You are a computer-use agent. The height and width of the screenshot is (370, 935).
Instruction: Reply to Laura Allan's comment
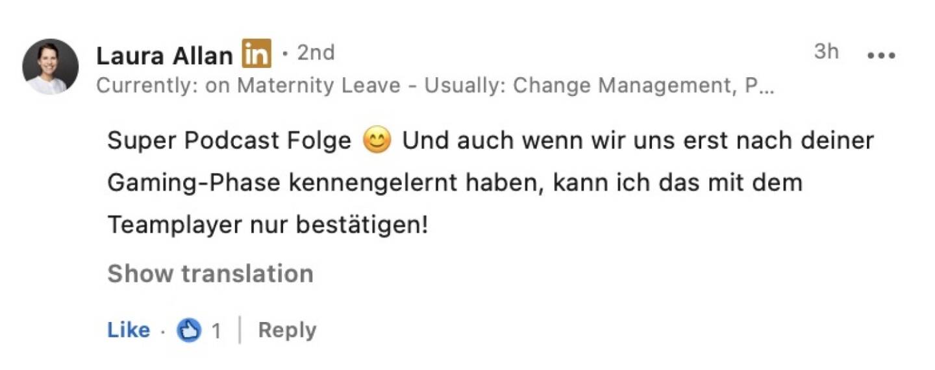click(287, 330)
